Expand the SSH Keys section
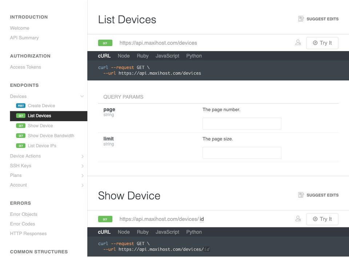The width and height of the screenshot is (349, 258). pyautogui.click(x=83, y=166)
